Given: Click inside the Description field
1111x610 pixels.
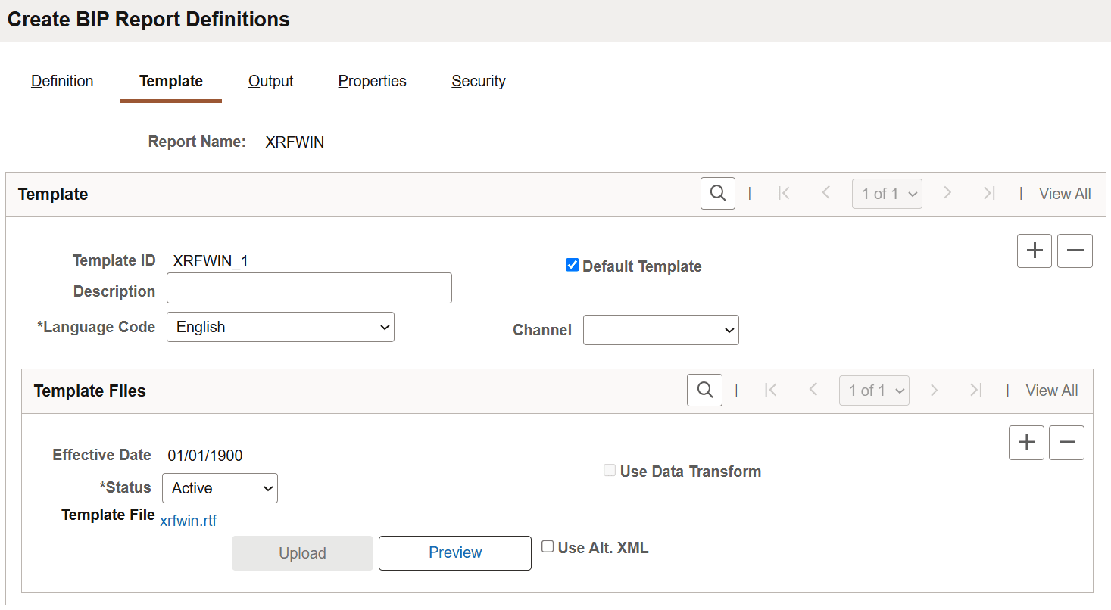Looking at the screenshot, I should coord(309,288).
